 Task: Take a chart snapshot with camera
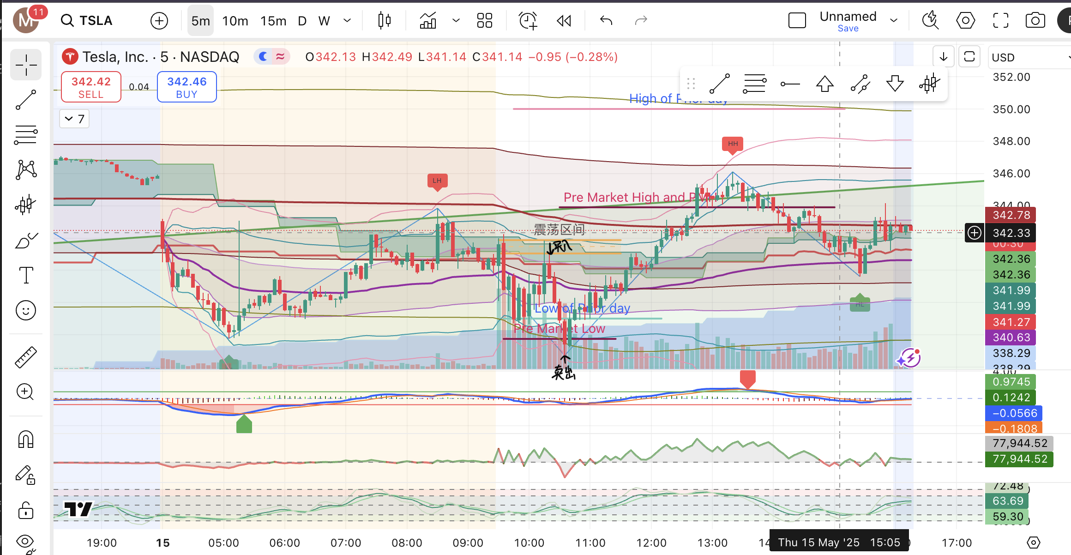coord(1035,21)
